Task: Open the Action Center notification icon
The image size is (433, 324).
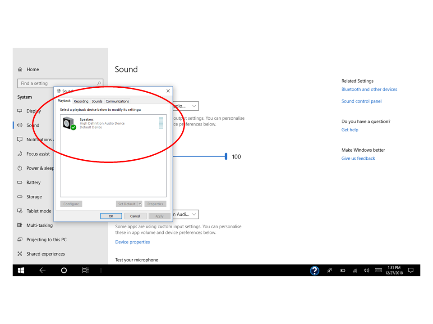Action: (x=410, y=270)
